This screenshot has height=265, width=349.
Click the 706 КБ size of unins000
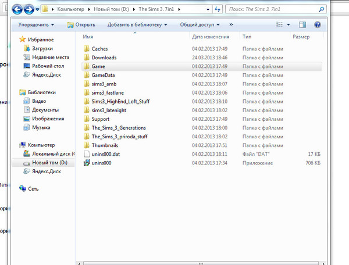pyautogui.click(x=313, y=163)
